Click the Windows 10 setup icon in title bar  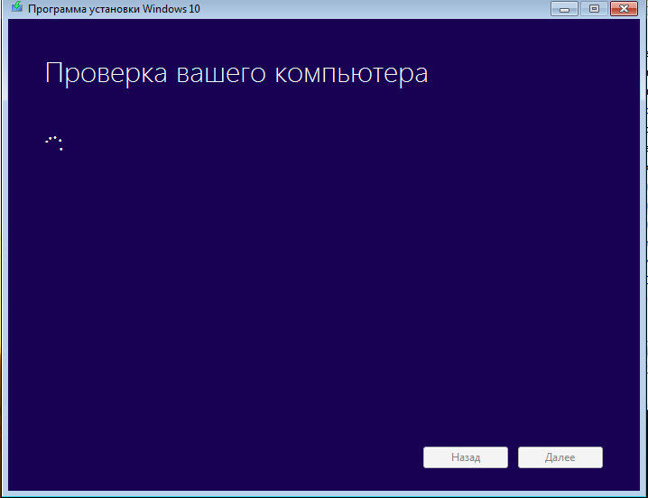point(16,7)
